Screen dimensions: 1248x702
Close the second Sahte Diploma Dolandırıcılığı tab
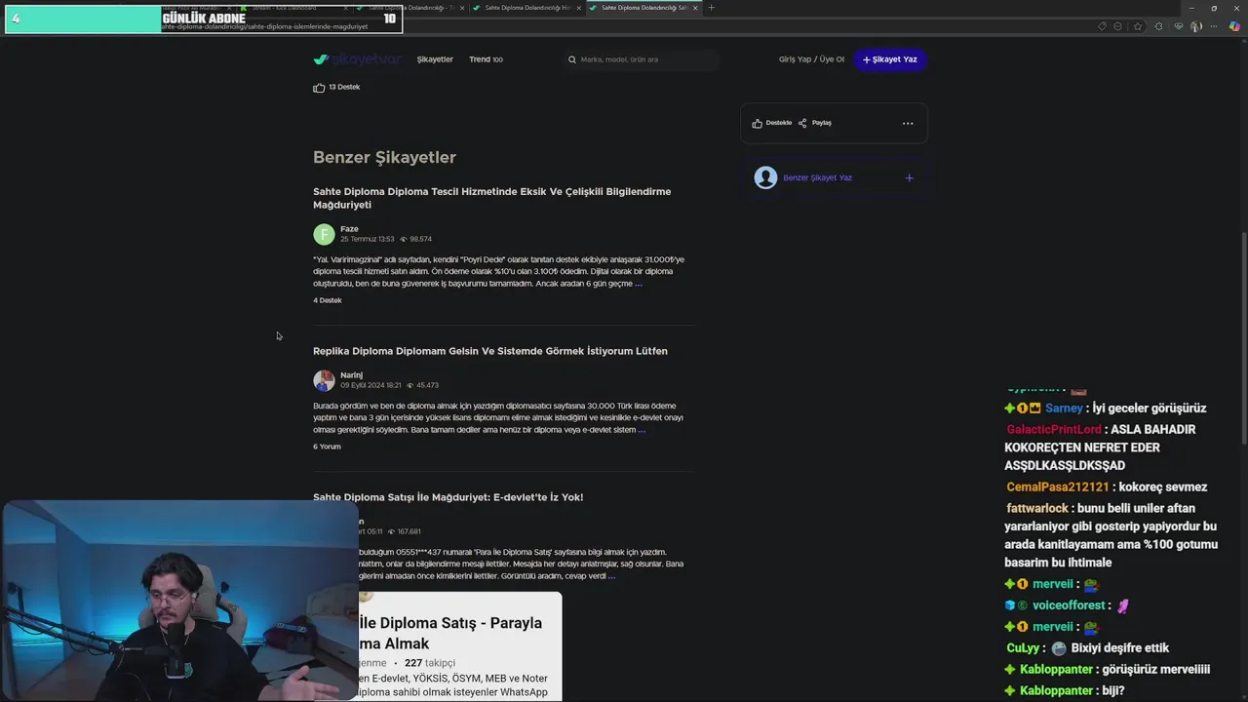coord(578,8)
